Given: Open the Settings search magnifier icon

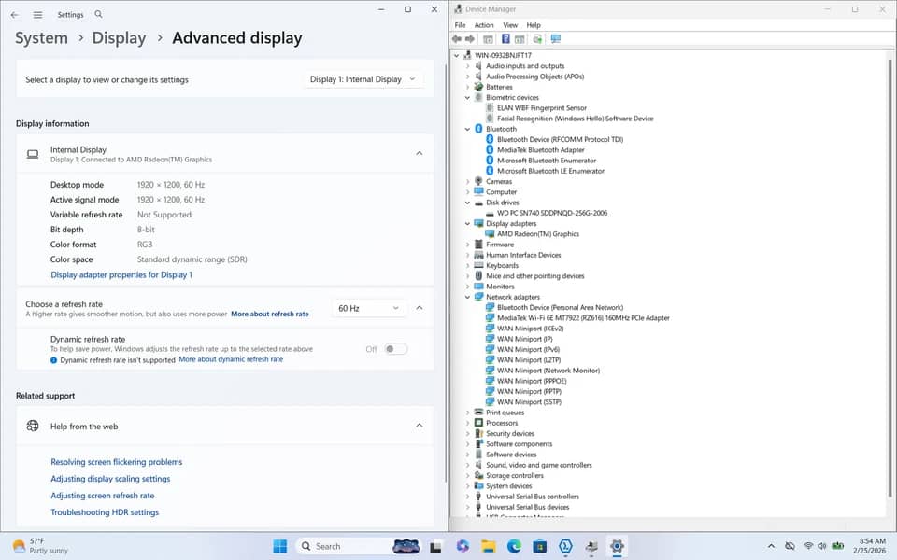Looking at the screenshot, I should coord(98,14).
